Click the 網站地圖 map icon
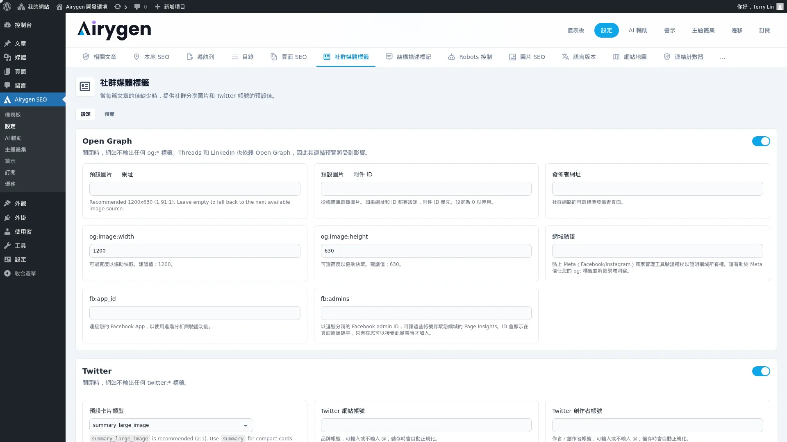 coord(616,57)
